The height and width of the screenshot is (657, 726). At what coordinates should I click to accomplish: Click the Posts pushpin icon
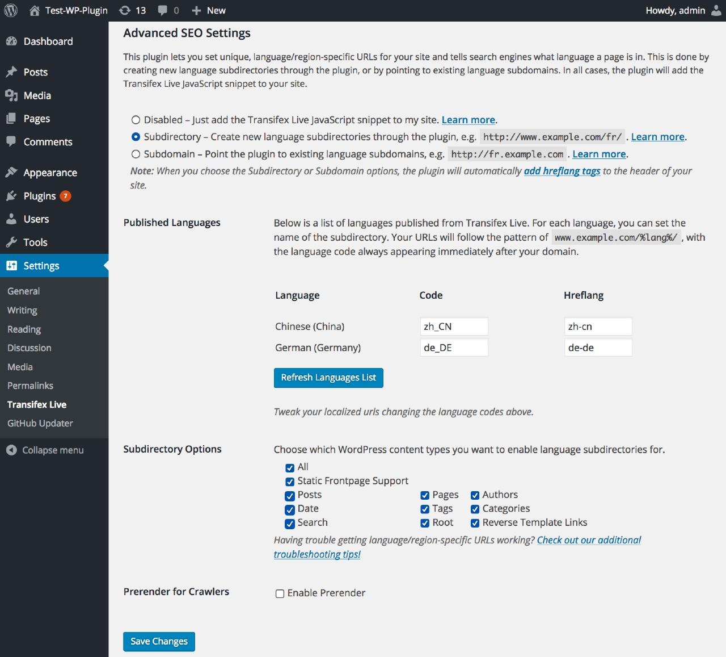[11, 72]
